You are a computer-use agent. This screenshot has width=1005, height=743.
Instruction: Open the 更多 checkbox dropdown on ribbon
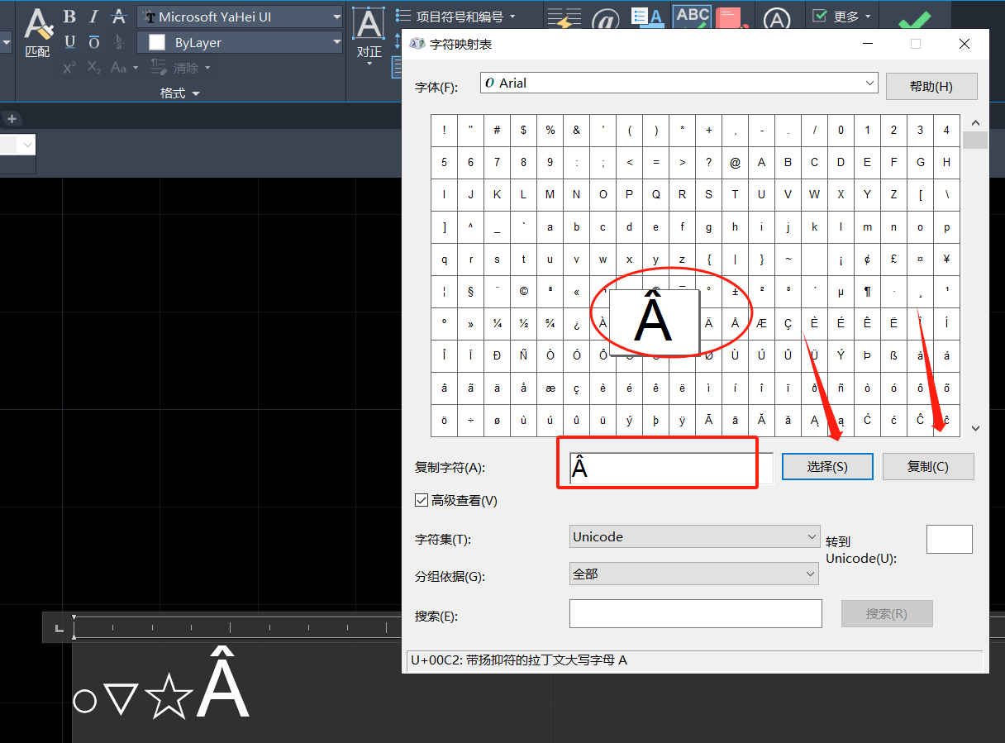[x=842, y=16]
